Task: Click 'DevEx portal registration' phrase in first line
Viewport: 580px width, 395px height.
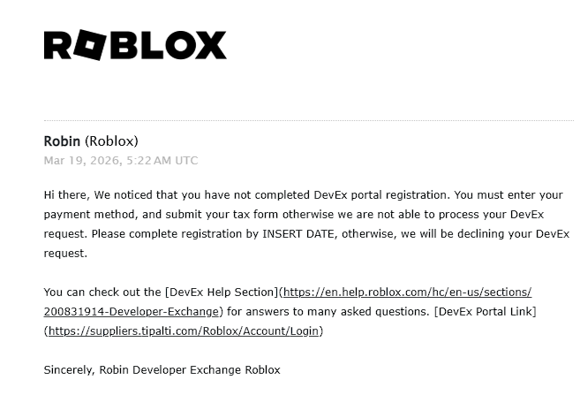Action: pos(380,195)
